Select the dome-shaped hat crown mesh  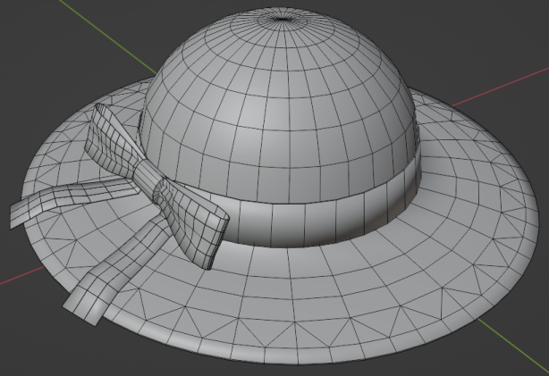coord(280,104)
